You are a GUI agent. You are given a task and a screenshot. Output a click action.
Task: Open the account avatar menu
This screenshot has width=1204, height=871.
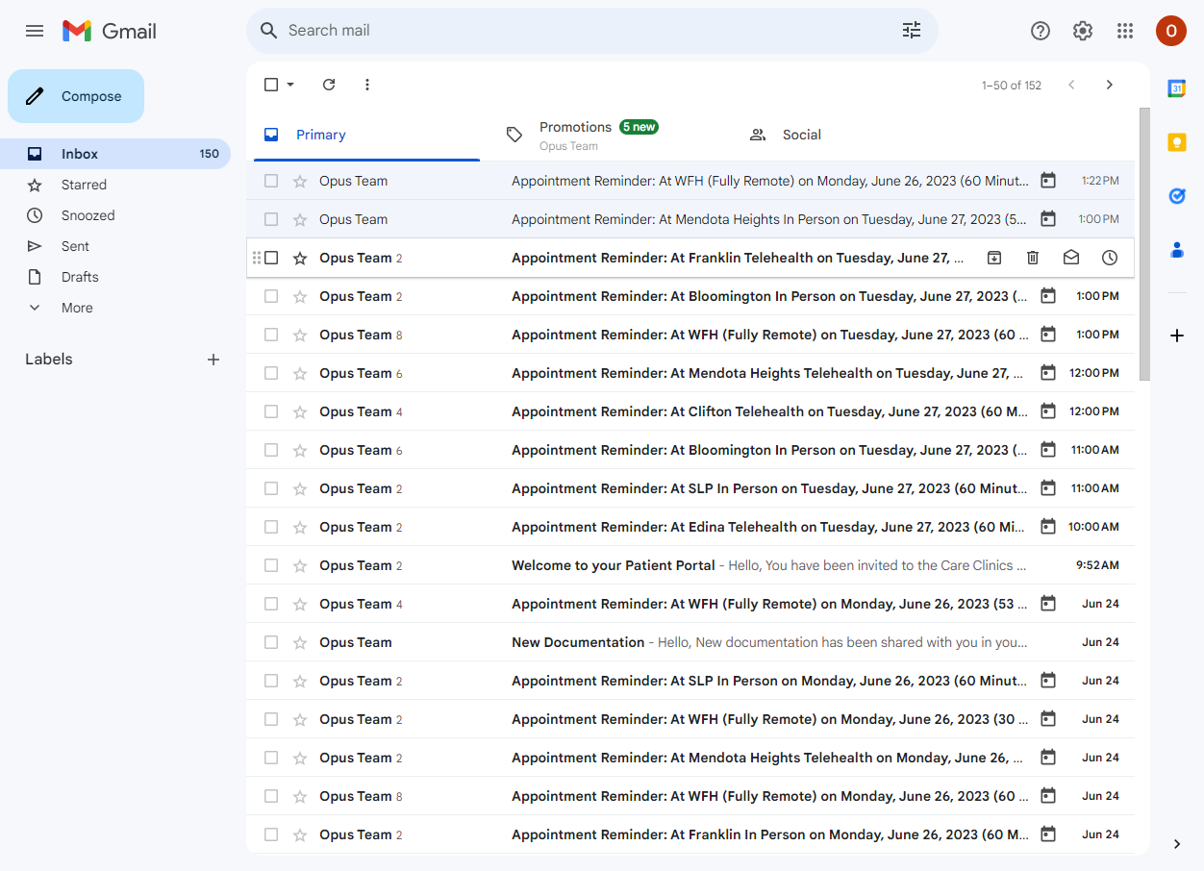click(x=1171, y=31)
